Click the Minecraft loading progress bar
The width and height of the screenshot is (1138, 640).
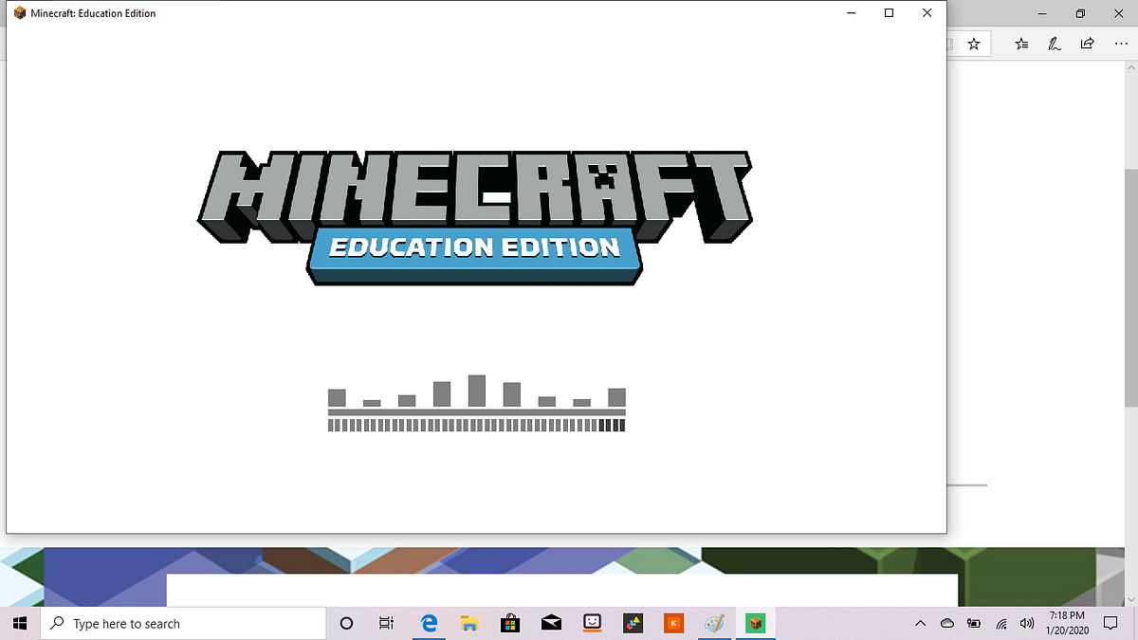pos(476,426)
